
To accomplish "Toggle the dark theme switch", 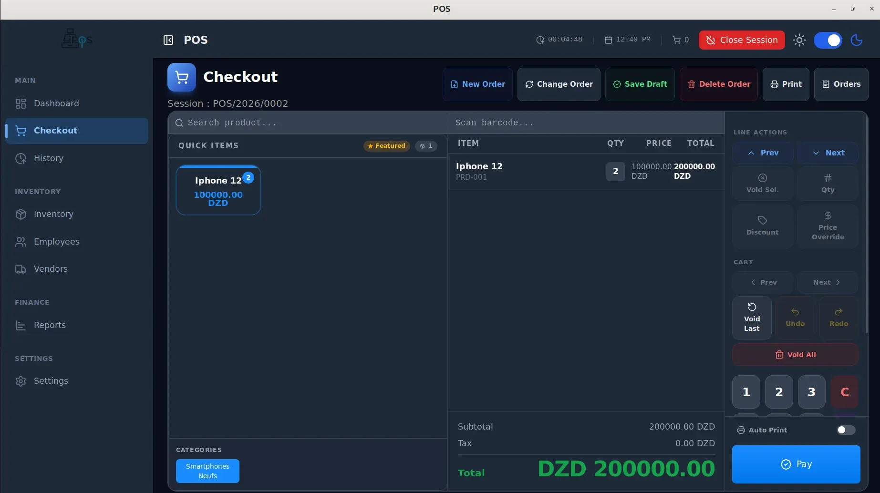I will [828, 40].
